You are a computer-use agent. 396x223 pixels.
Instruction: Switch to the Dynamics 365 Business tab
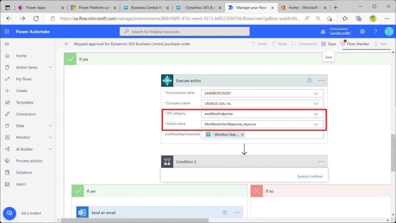pos(198,8)
